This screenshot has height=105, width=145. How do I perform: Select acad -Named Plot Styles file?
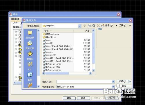[x=57, y=46]
